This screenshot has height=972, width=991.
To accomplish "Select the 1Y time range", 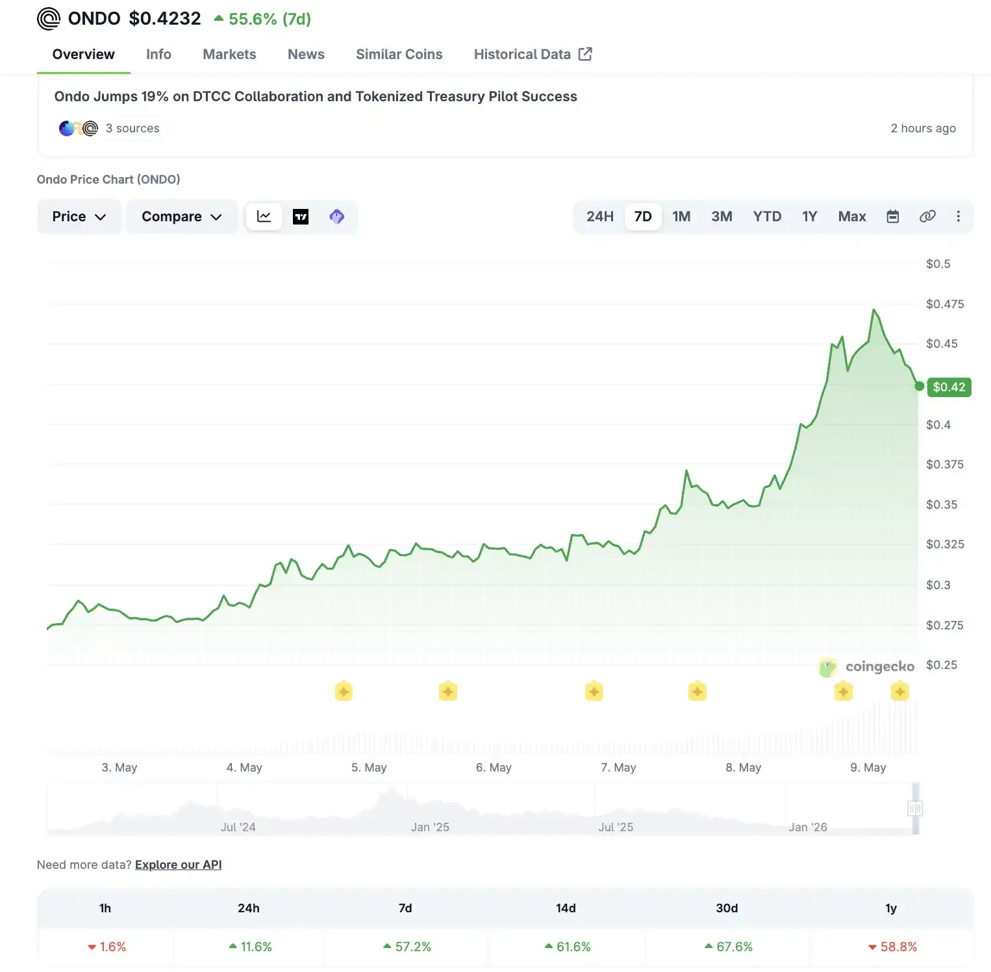I will coord(809,217).
